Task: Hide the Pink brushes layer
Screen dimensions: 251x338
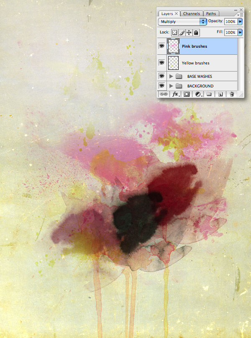Action: (x=162, y=46)
